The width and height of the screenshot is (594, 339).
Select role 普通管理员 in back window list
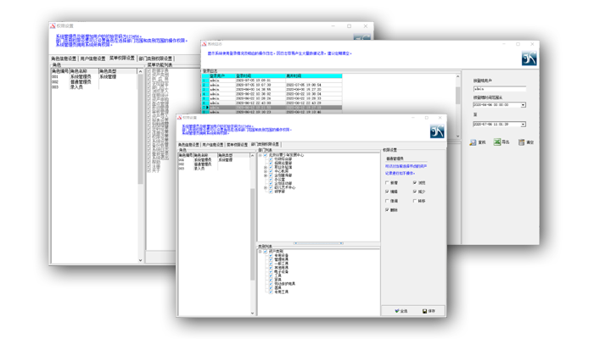click(x=82, y=81)
